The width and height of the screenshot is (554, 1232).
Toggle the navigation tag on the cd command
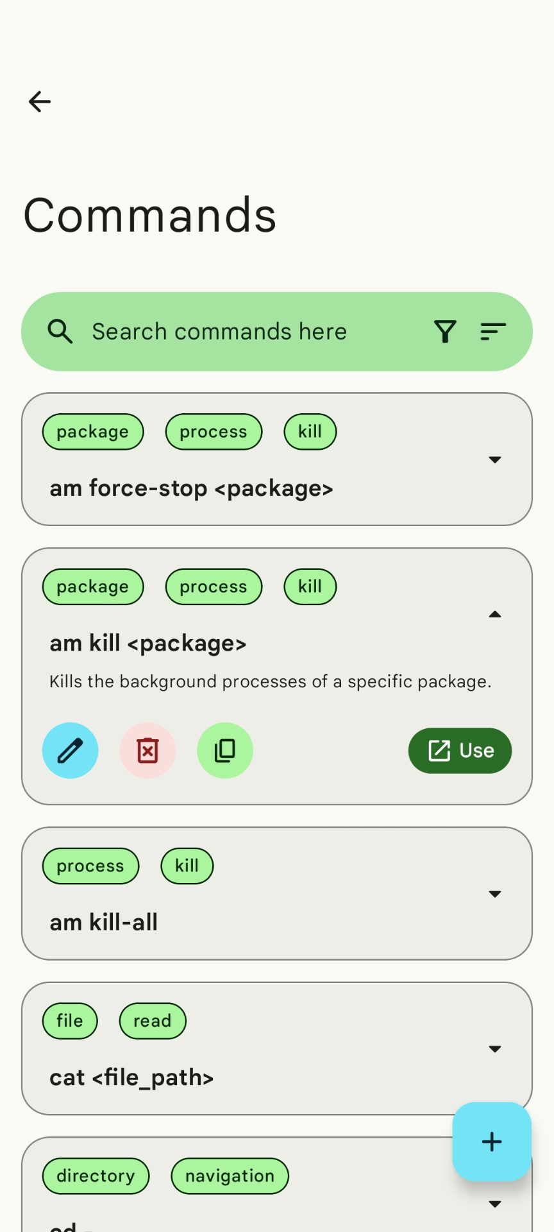[x=229, y=1176]
